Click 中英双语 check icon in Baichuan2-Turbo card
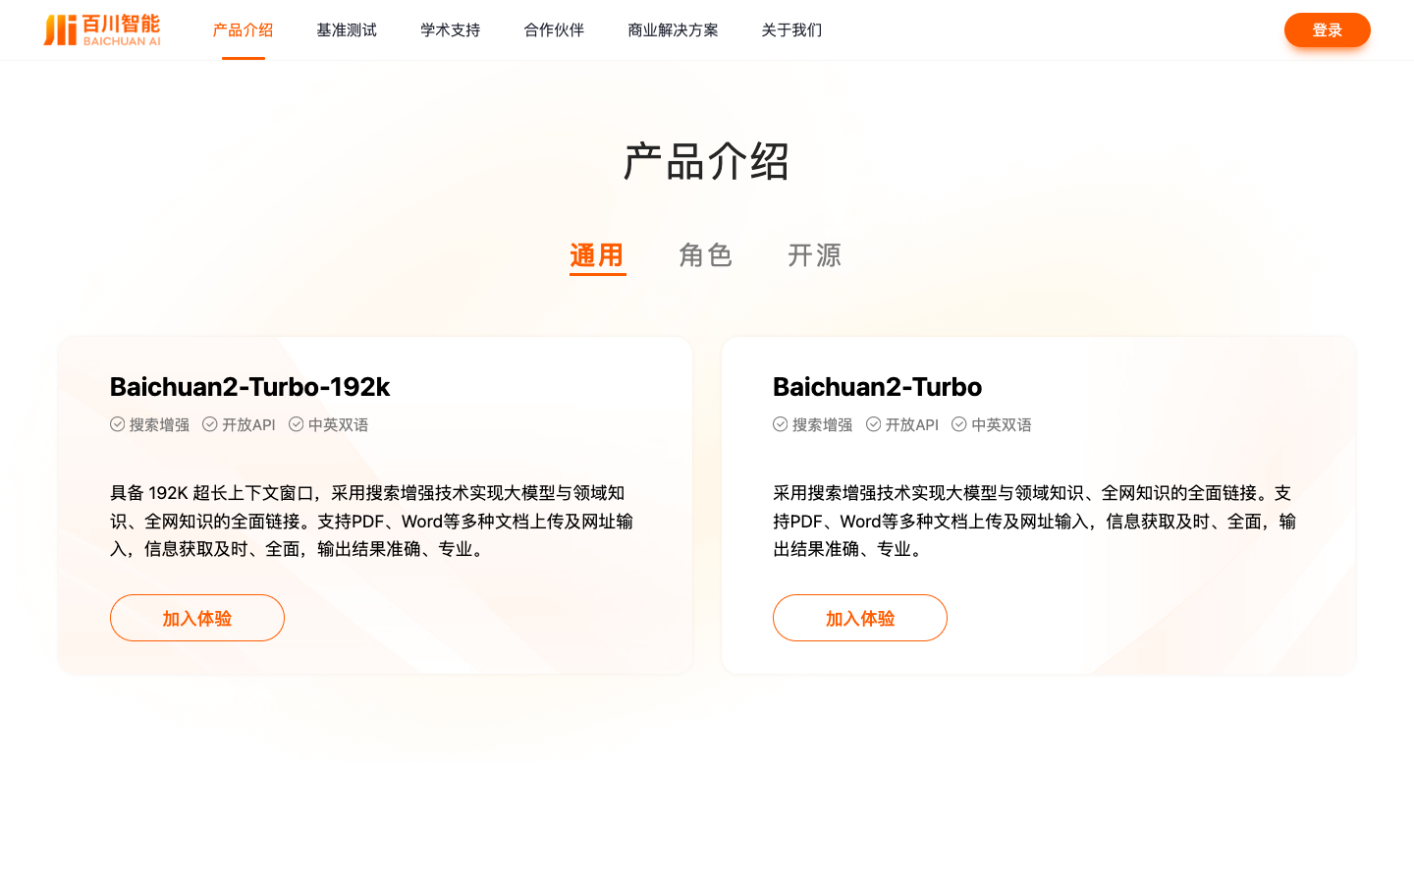The height and width of the screenshot is (884, 1414). pyautogui.click(x=959, y=424)
